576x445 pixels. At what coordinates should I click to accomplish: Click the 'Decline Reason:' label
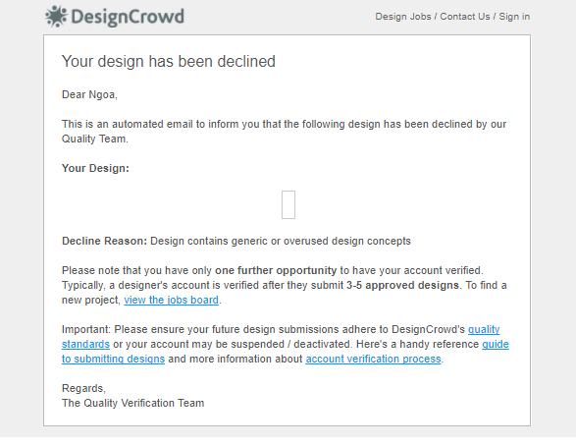click(104, 242)
